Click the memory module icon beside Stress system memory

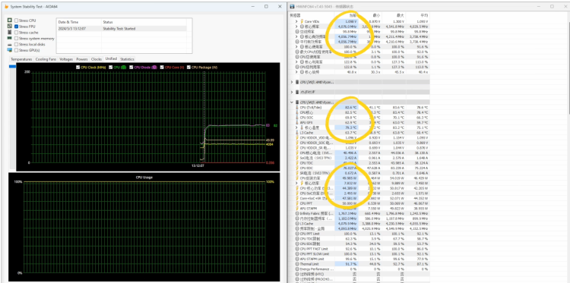[x=9, y=38]
